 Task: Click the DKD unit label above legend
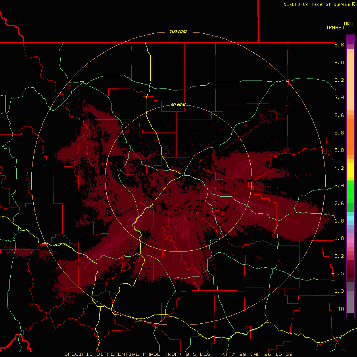click(349, 24)
